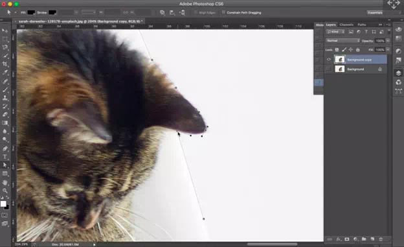This screenshot has height=247, width=404.
Task: Create a new layer
Action: [372, 239]
